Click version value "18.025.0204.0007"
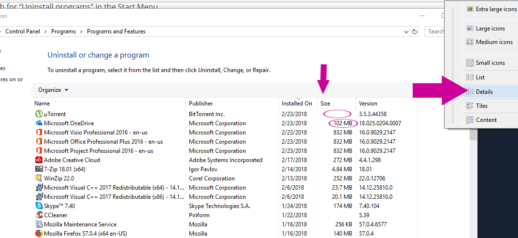Screen dimensions: 518x238 [380, 123]
